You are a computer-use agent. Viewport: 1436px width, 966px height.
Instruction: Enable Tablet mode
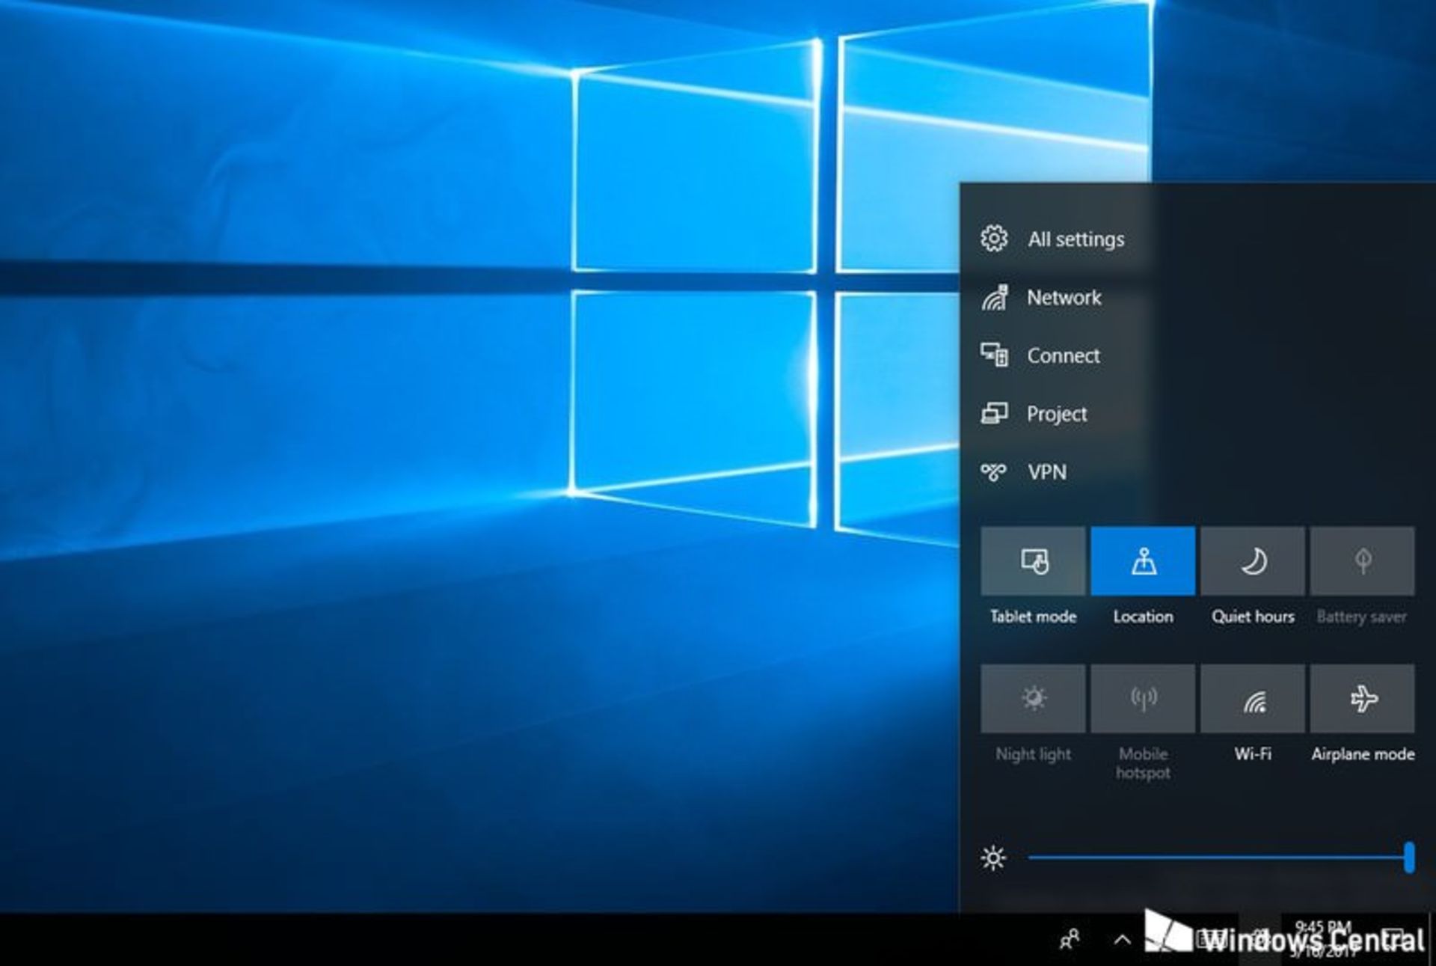tap(1033, 561)
